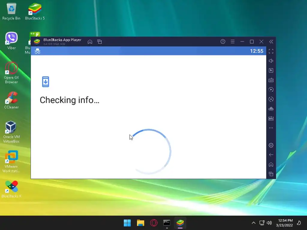Switch to the terminal window in the taskbar
Viewport: 307px width, 230px height.
(x=167, y=223)
